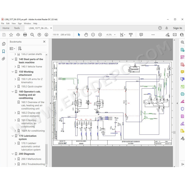Open Page Thumbnails panel icon
This screenshot has width=185, height=185.
click(4, 44)
